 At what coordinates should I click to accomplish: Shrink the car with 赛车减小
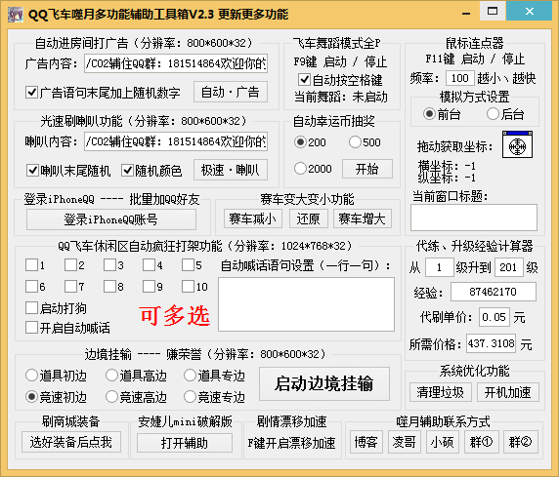tap(253, 219)
